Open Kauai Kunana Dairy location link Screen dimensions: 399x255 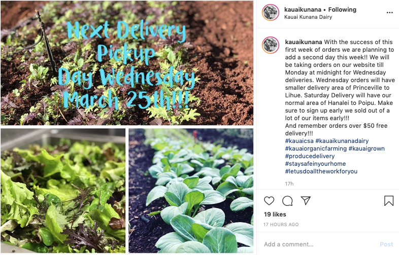(308, 17)
